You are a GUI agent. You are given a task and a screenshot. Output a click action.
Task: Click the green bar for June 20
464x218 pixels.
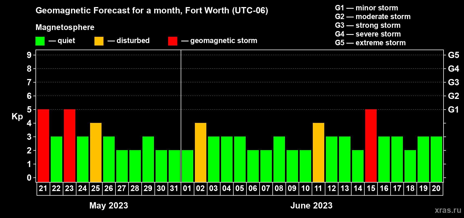436,159
